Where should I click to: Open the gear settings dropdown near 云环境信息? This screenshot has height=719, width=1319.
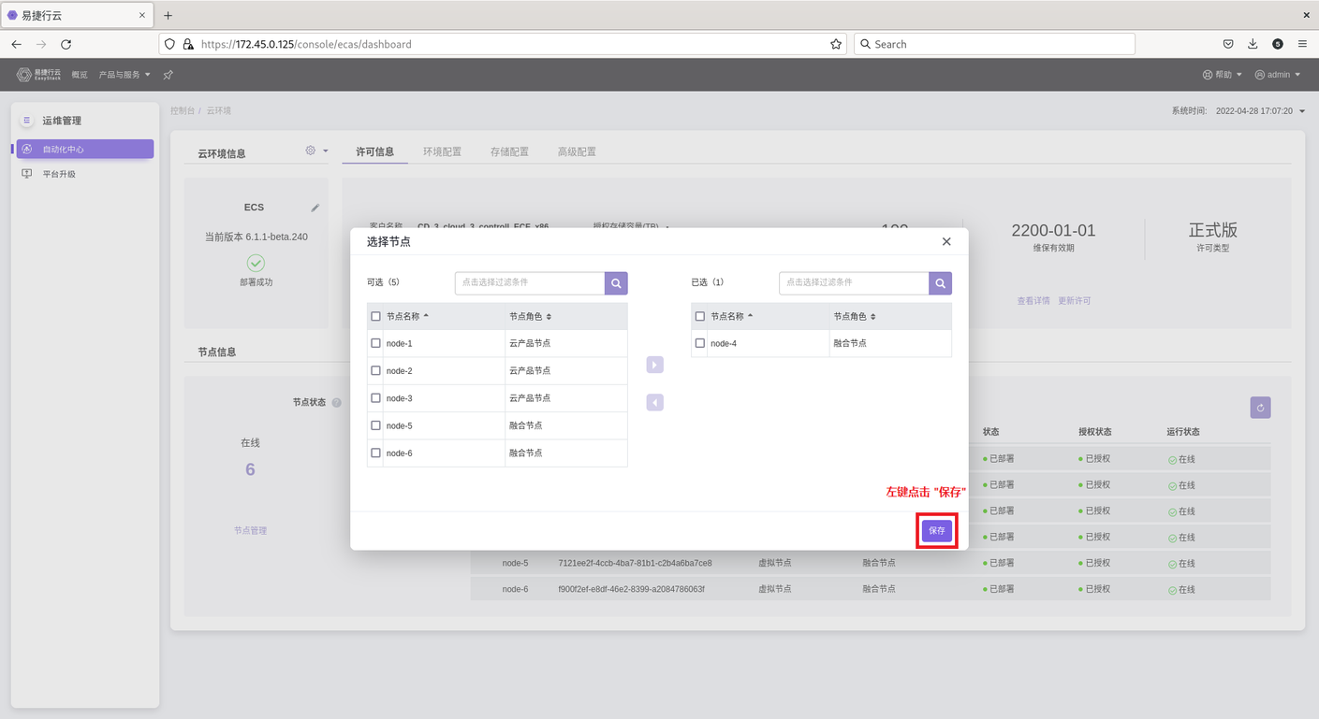click(316, 151)
